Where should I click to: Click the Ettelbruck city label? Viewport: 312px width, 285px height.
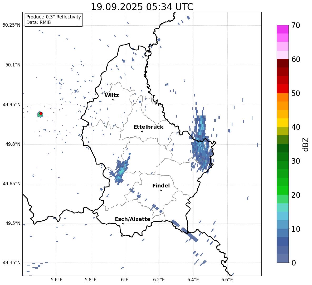[148, 127]
